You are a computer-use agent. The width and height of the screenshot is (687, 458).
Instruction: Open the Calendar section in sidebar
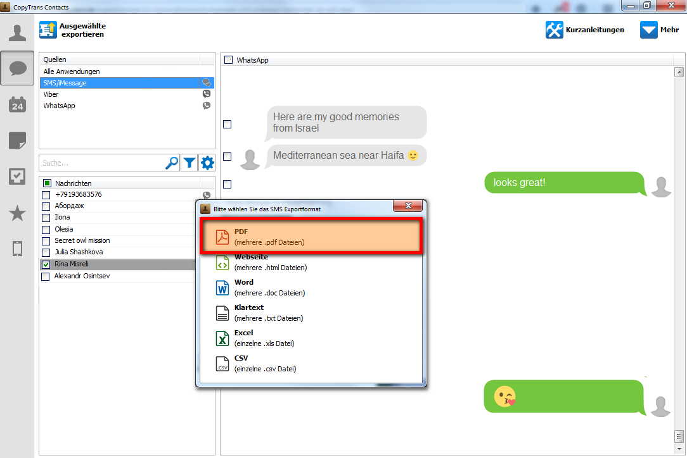coord(17,105)
